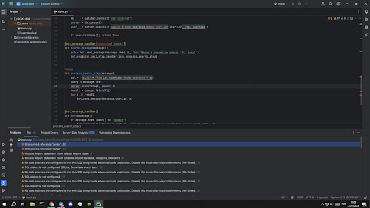Viewport: 370px width, 208px height.
Task: Show quick-fix lightbulb in Problems
Action: [x=11, y=145]
